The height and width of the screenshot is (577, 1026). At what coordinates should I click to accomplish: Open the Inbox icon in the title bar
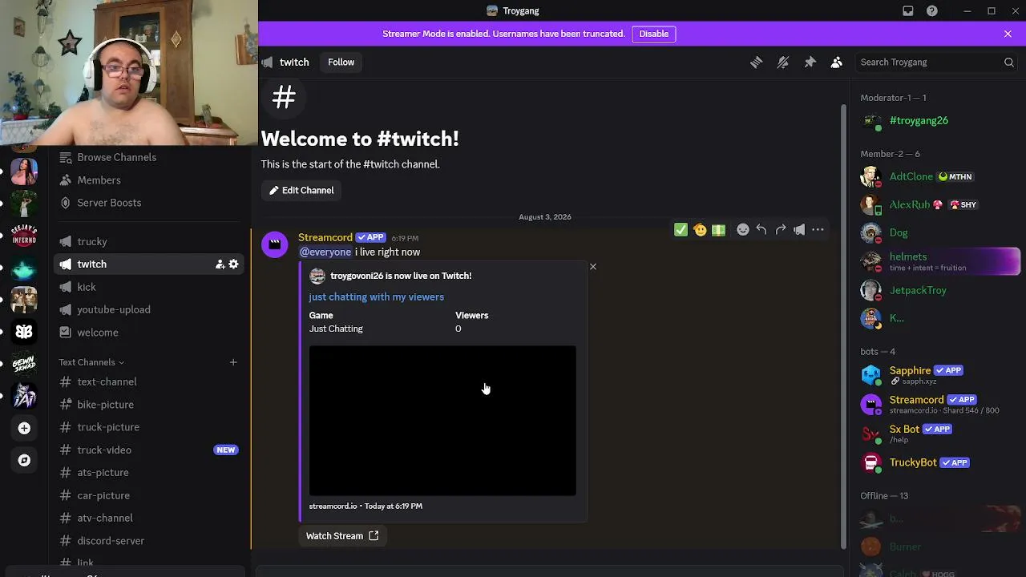tap(908, 11)
